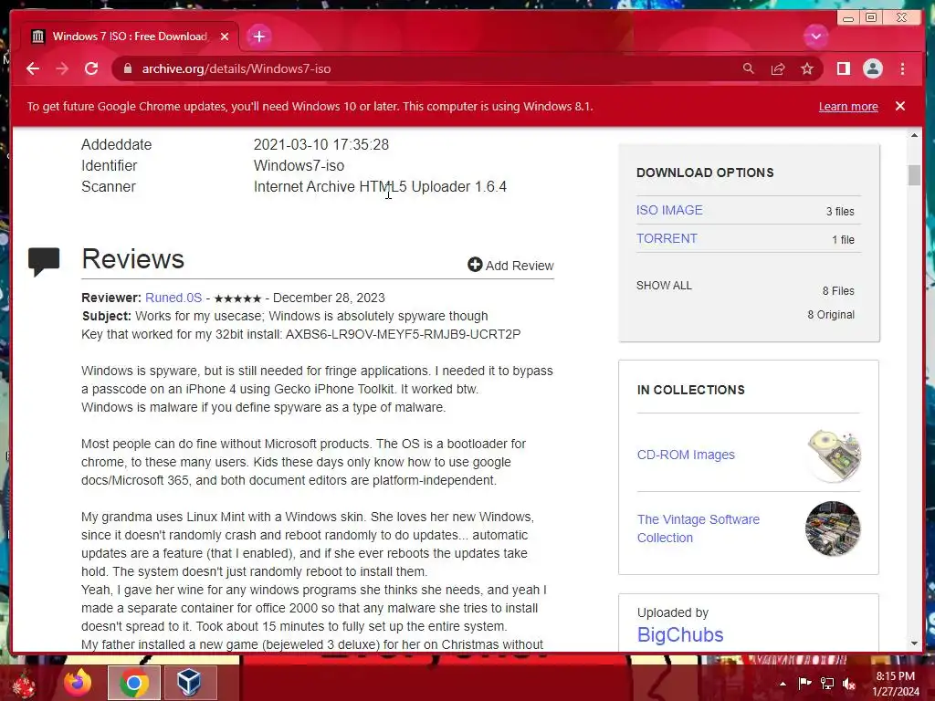Open the clock showing 8:15 PM
This screenshot has height=701, width=935.
(895, 683)
